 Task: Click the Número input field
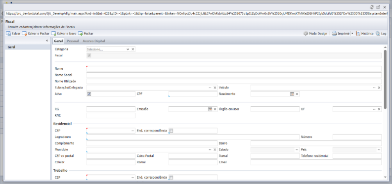[x=357, y=137]
